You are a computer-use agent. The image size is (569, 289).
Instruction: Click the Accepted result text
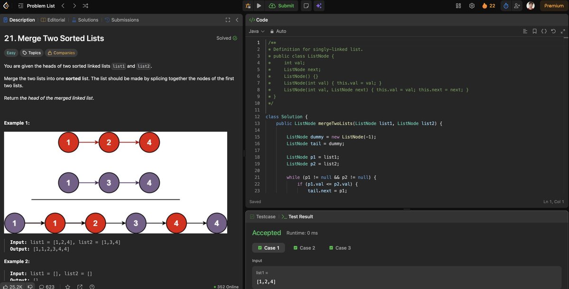click(266, 233)
